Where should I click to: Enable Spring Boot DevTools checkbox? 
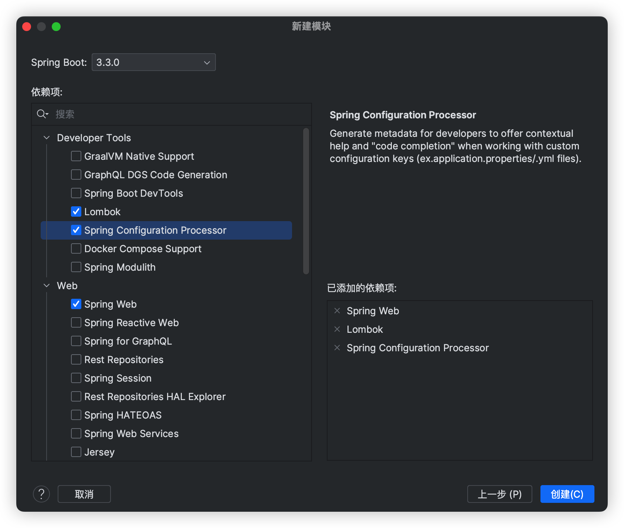point(76,193)
